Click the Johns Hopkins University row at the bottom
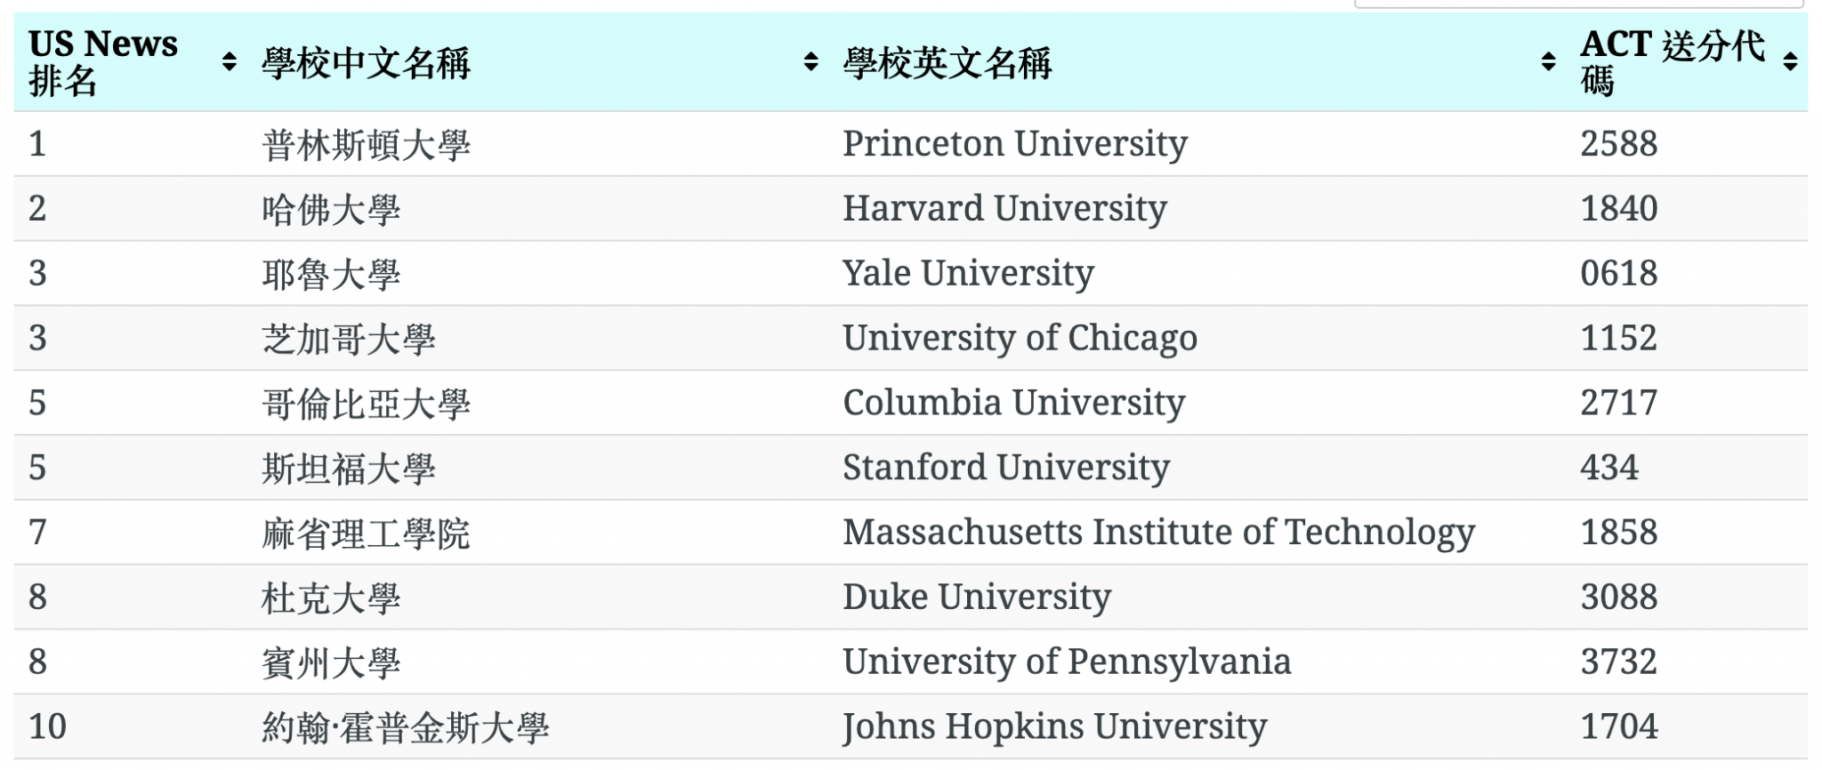 point(1054,726)
